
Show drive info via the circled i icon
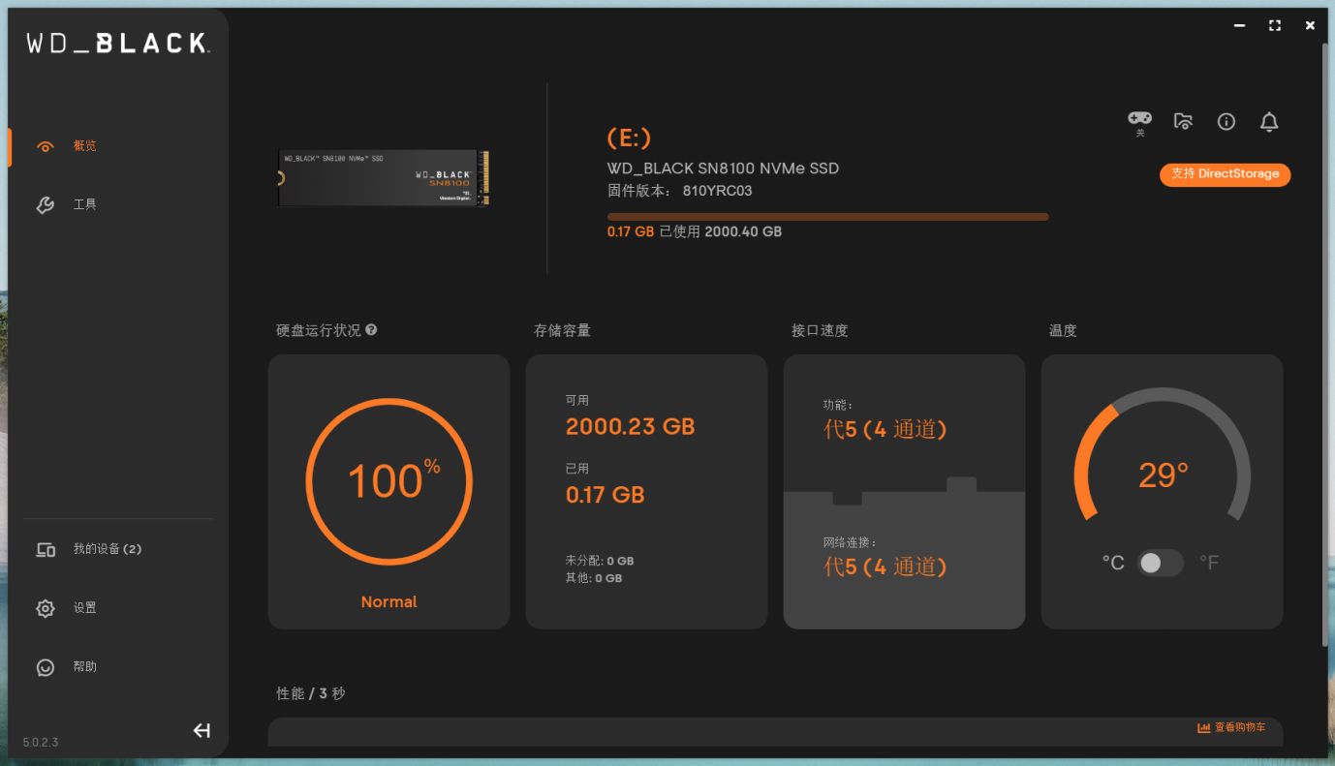pos(1226,121)
